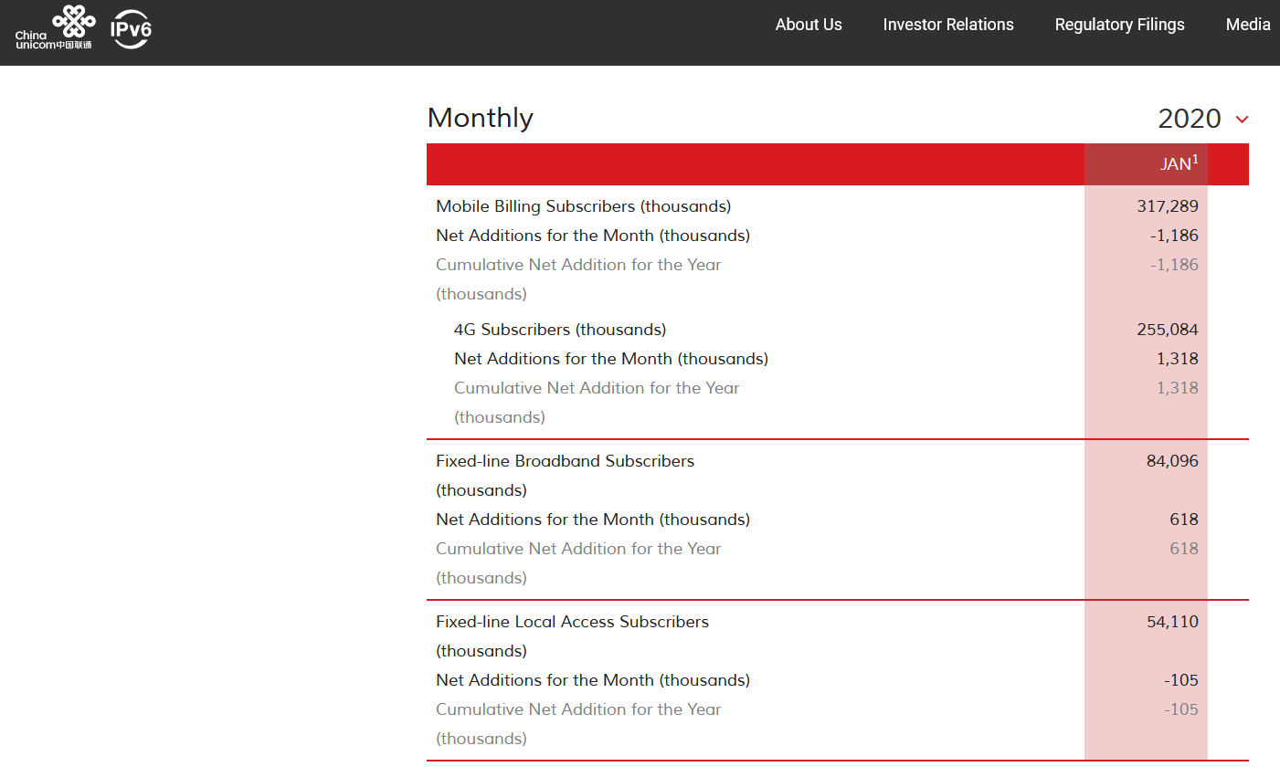Image resolution: width=1280 pixels, height=777 pixels.
Task: Open the About Us menu
Action: 809,25
